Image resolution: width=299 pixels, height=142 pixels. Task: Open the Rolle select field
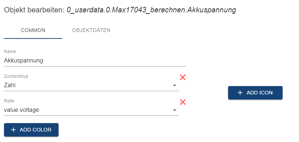pos(91,110)
